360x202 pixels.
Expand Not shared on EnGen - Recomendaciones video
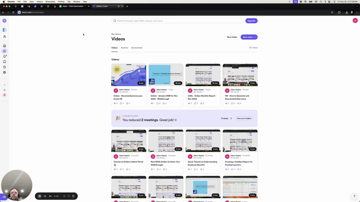[x=124, y=92]
